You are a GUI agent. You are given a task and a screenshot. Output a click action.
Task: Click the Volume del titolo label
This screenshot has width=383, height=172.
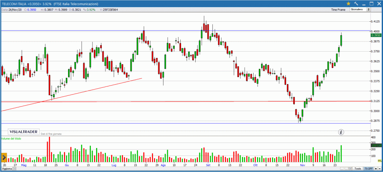[12, 139]
